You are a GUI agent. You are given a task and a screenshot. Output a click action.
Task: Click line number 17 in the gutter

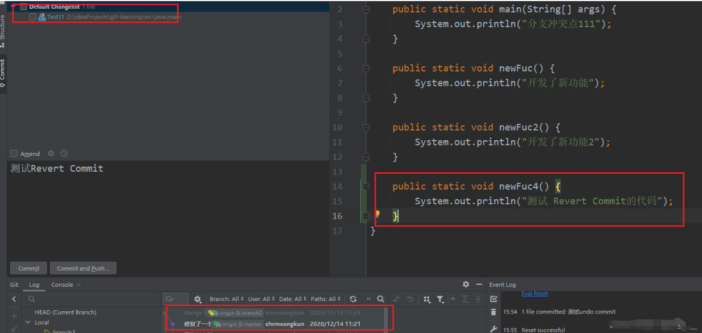point(337,231)
